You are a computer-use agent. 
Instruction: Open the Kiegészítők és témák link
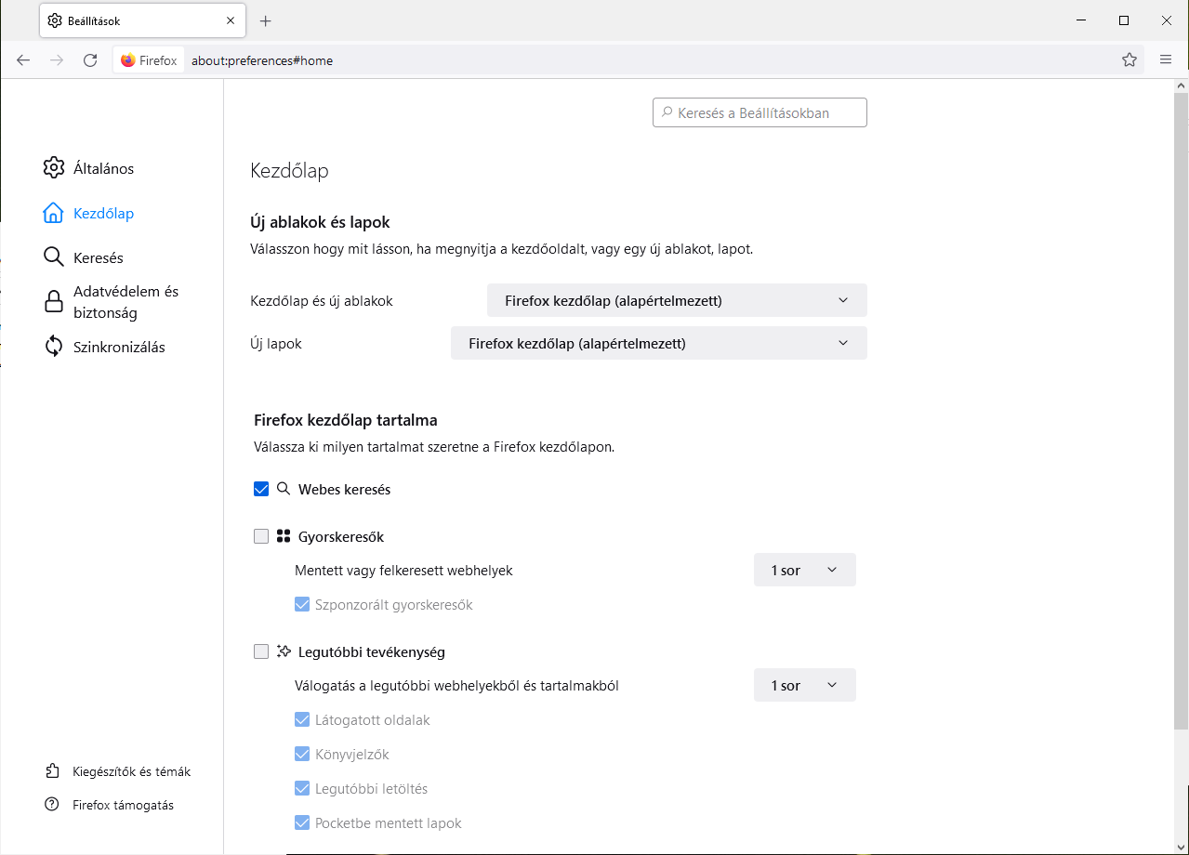point(131,771)
